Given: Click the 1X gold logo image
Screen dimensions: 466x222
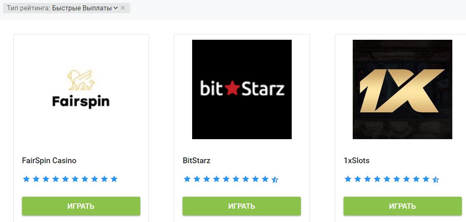Looking at the screenshot, I should tap(403, 89).
